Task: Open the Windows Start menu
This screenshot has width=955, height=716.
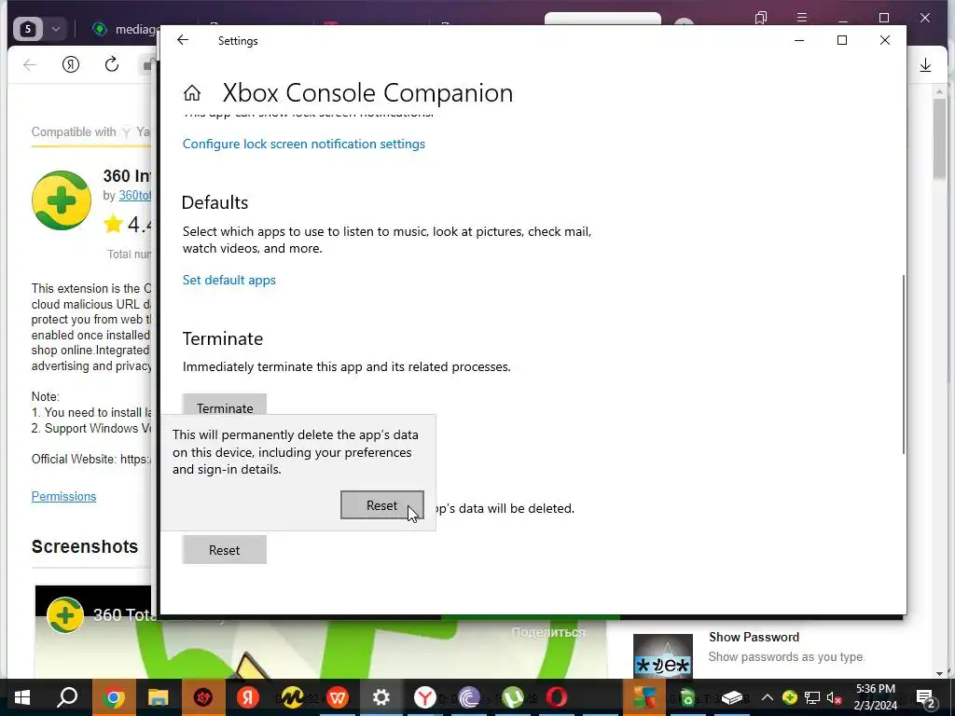Action: click(22, 697)
